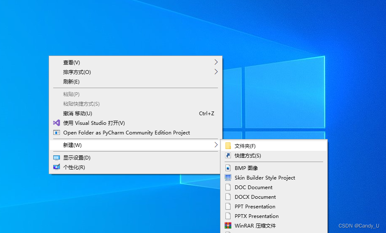386x233 pixels.
Task: Expand the 查看(V) submenu arrow
Action: [216, 62]
